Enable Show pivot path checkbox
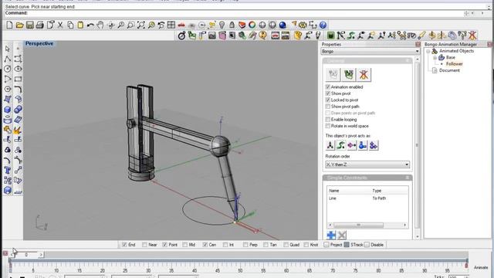This screenshot has height=278, width=494. click(x=327, y=107)
